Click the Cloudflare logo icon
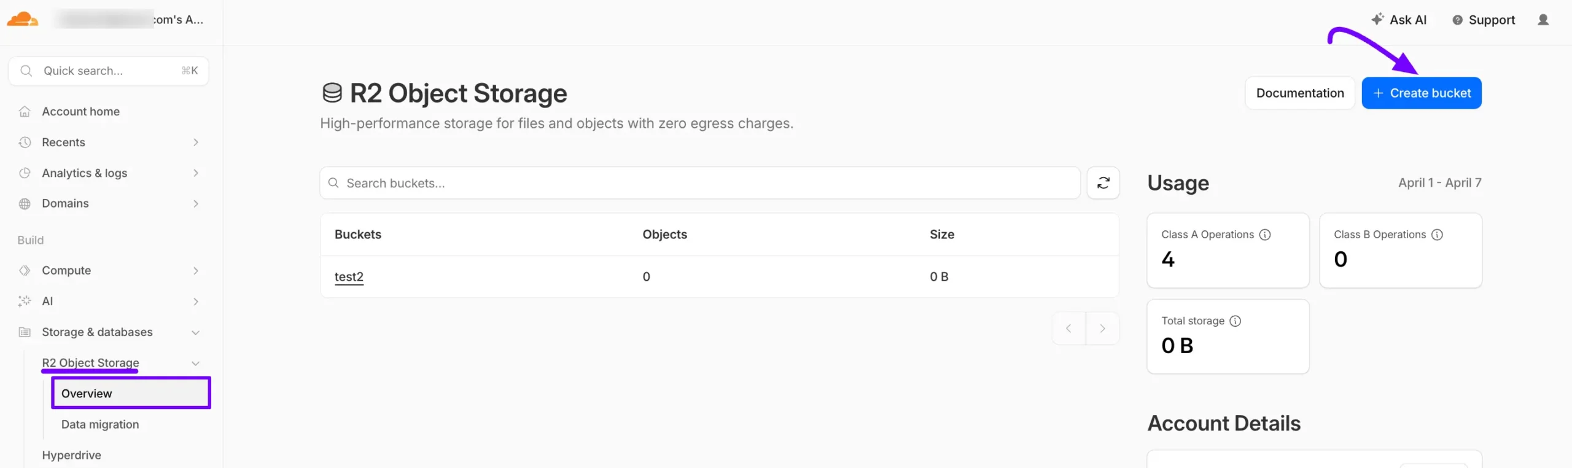Screen dimensions: 1572x468 click(23, 20)
